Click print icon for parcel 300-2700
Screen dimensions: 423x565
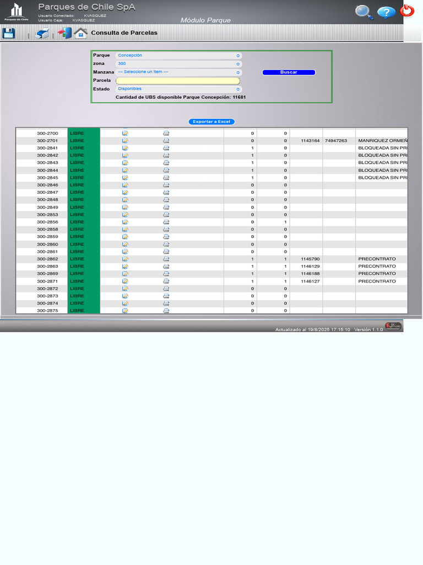[166, 134]
